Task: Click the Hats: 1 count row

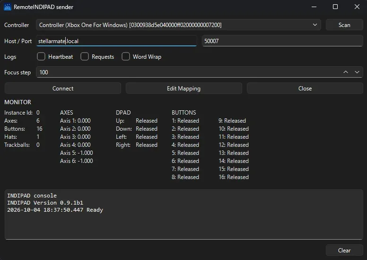Action: point(22,137)
